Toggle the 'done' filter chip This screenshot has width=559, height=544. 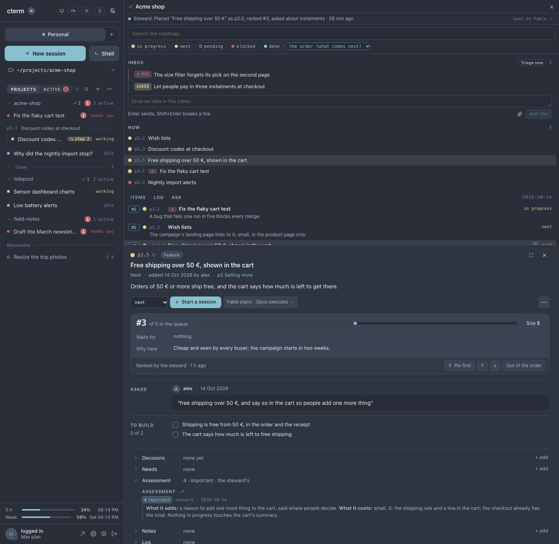(x=272, y=46)
